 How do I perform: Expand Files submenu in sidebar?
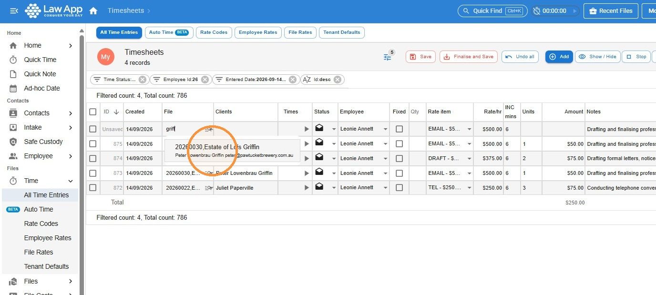tap(71, 281)
